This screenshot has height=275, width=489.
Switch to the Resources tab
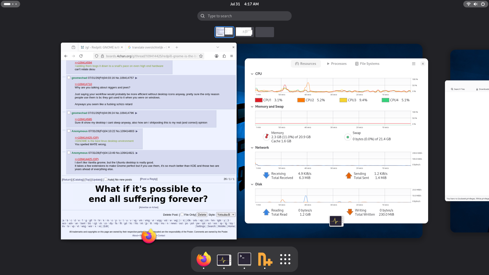point(306,64)
